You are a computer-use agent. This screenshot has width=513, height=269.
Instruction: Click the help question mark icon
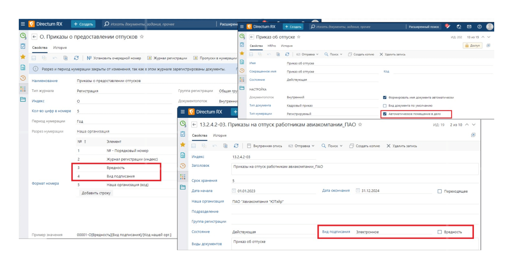click(x=479, y=27)
